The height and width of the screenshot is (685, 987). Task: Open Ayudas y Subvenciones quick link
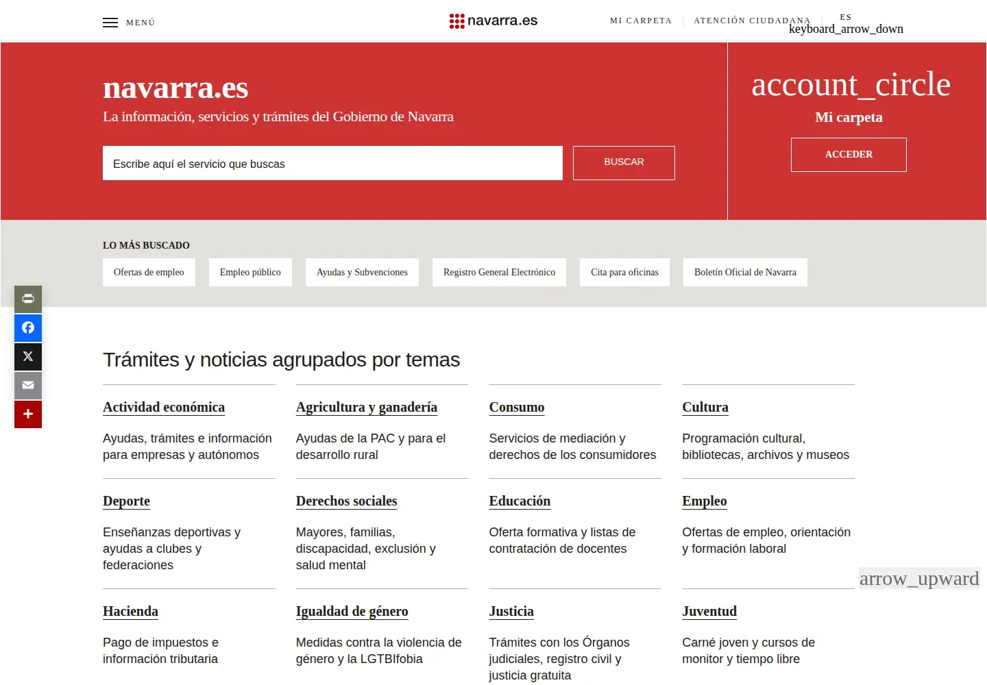point(362,272)
